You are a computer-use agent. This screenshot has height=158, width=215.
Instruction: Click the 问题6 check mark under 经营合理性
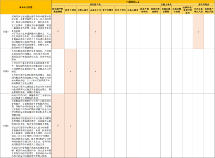click(71, 126)
